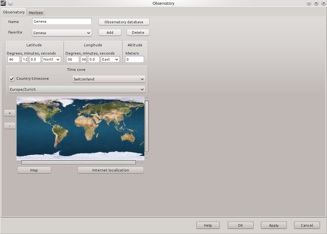Open the Switzerland country dropdown

(109, 79)
